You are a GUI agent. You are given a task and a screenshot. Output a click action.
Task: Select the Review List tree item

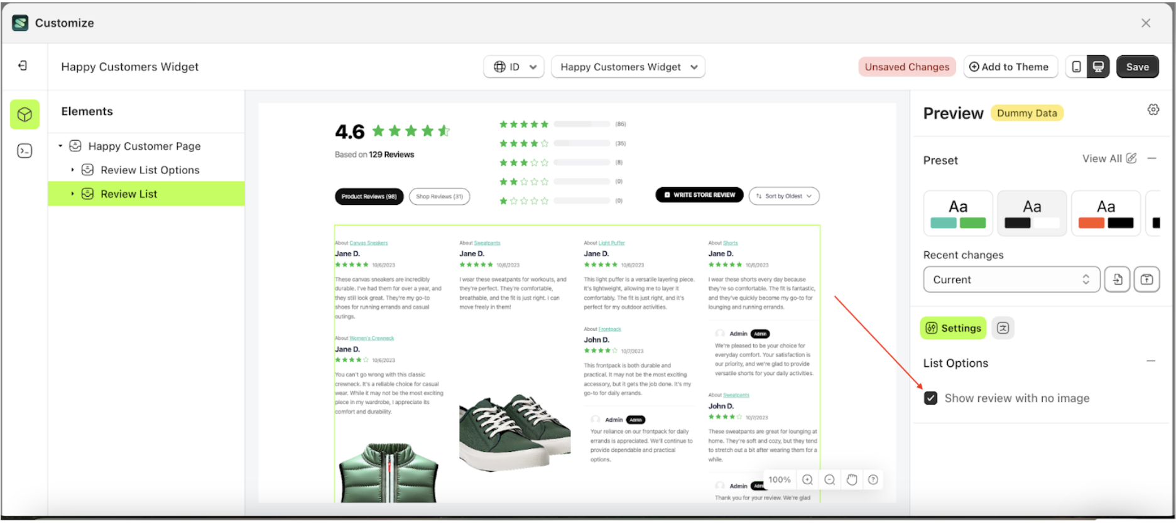(x=146, y=194)
